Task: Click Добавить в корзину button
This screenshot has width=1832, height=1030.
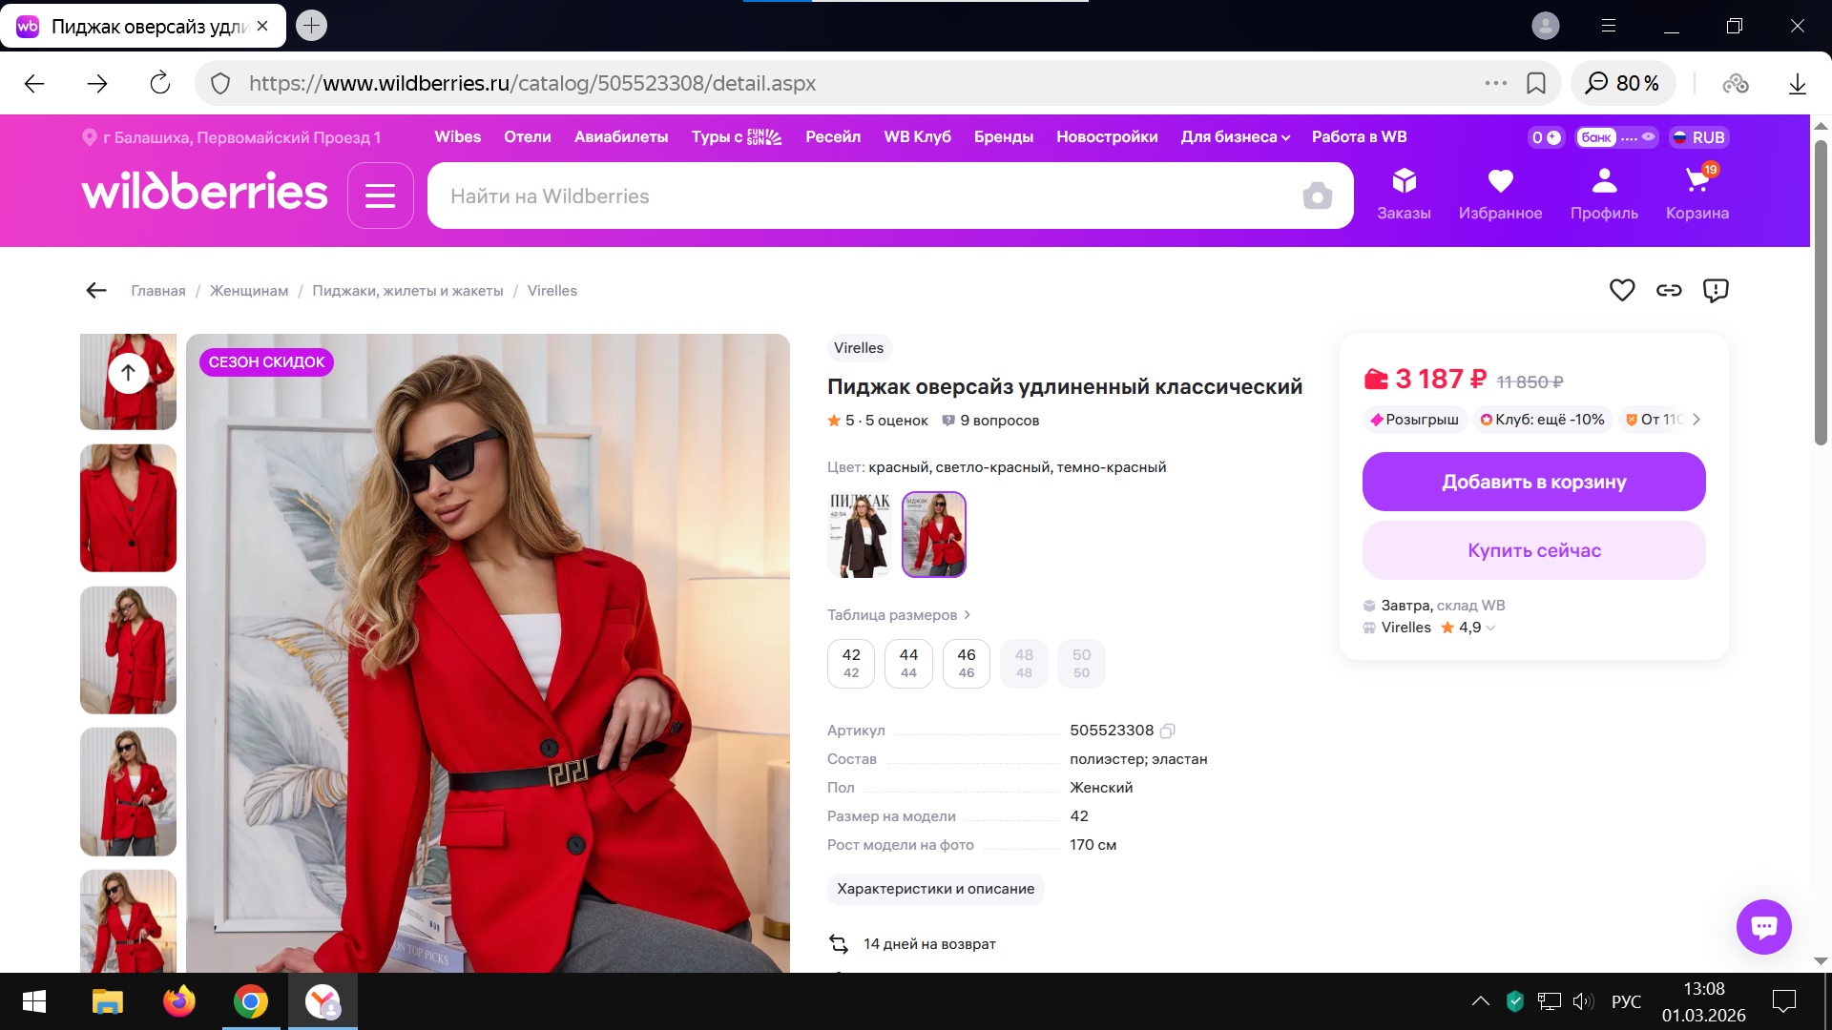Action: [1533, 482]
